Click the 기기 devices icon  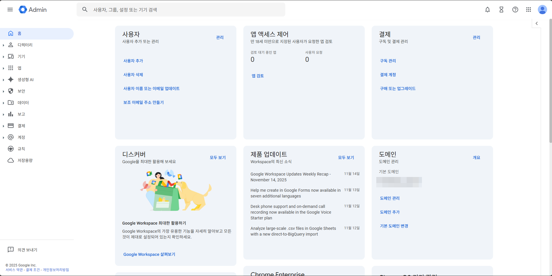pyautogui.click(x=11, y=56)
